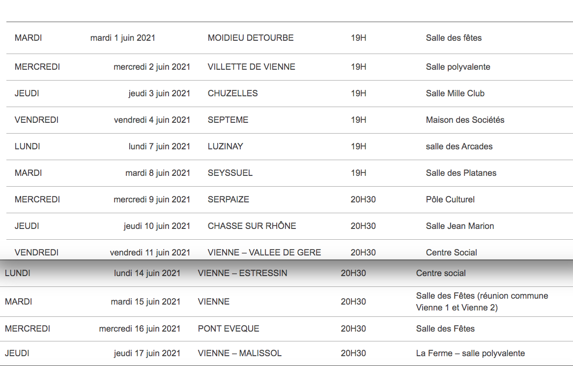Click La Ferme – salle polyvalente text

(x=470, y=353)
